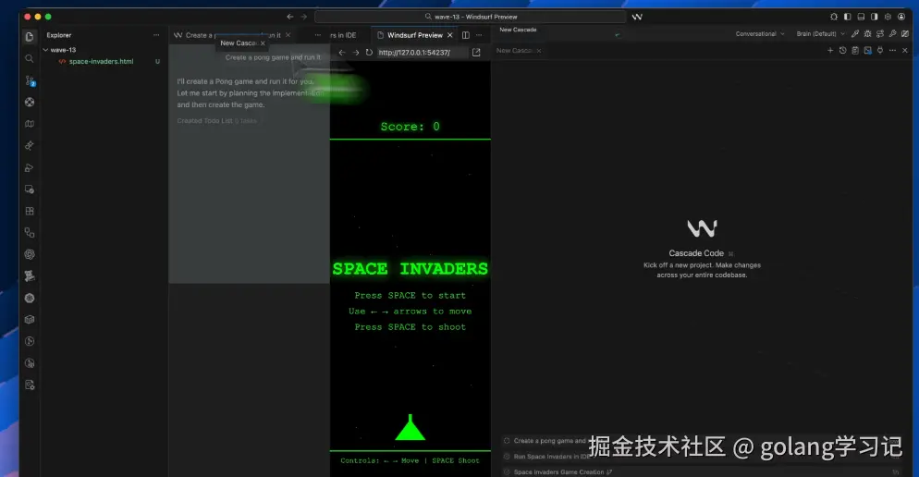The height and width of the screenshot is (477, 919).
Task: Click the Windsurf logo in the title bar
Action: (637, 17)
